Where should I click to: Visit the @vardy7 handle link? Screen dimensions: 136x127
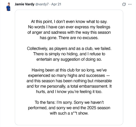42,4
